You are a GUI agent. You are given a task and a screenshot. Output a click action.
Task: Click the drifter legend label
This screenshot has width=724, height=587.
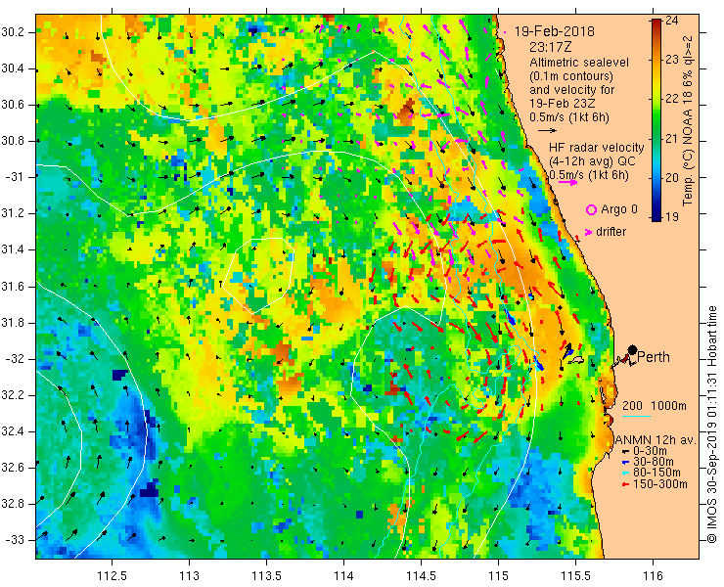(x=611, y=232)
